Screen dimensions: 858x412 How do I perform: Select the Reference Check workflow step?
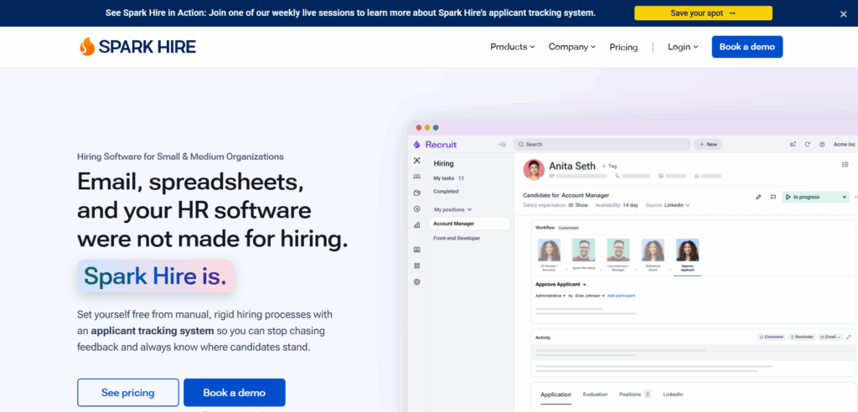(653, 255)
